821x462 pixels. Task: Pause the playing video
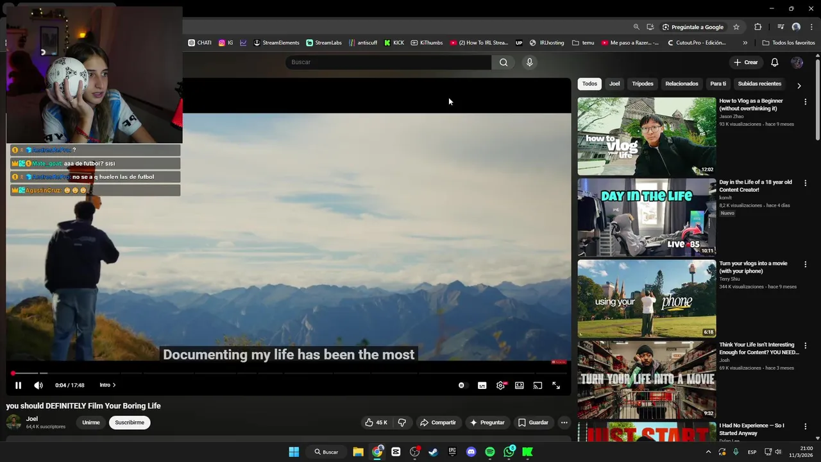point(18,385)
